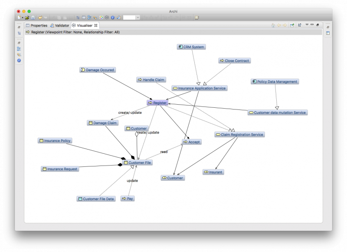Screen dimensions: 347x252
Task: Open the Navigator view from the main toolbar
Action: [x=95, y=17]
